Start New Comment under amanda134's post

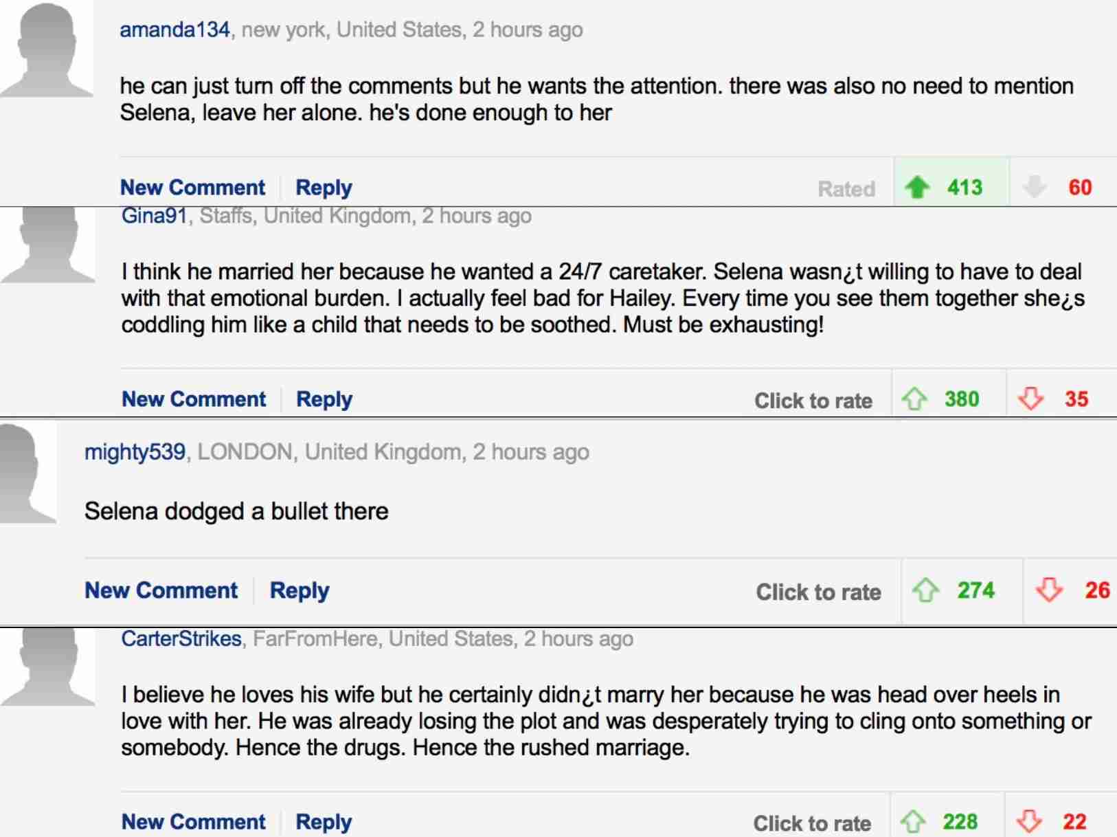tap(192, 188)
